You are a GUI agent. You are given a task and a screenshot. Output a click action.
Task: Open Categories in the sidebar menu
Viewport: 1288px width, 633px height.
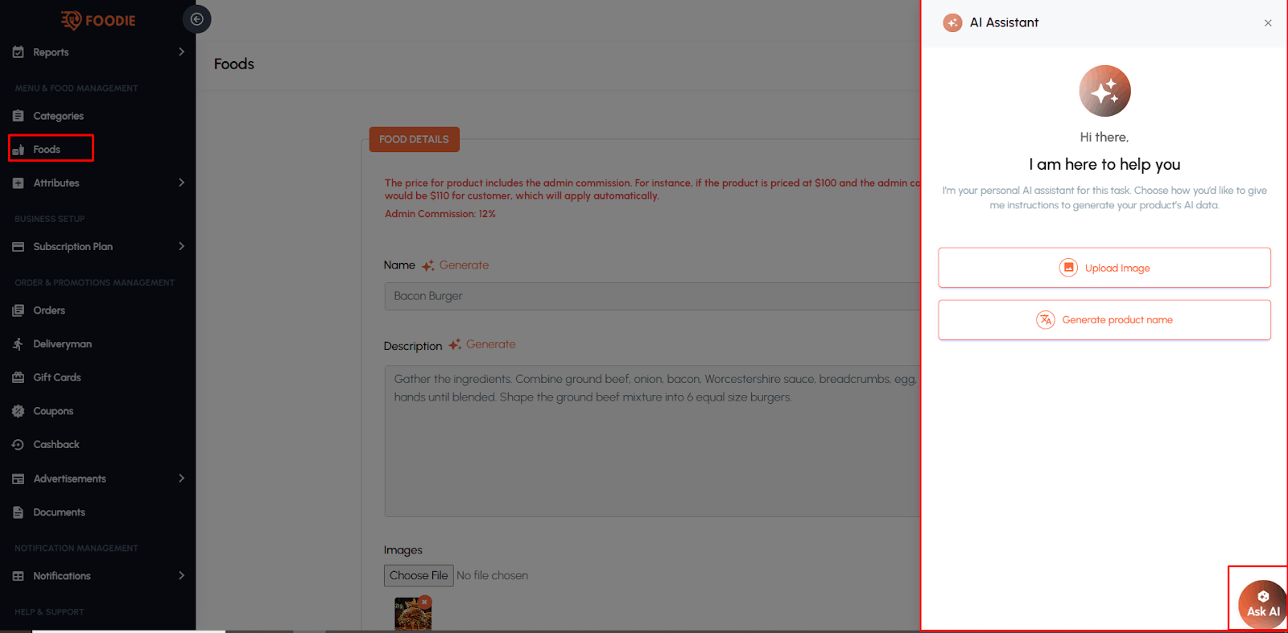(x=58, y=116)
